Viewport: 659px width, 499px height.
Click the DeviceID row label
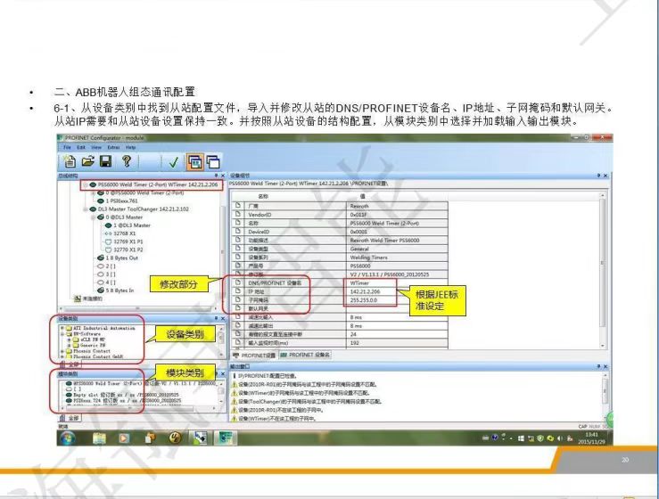click(x=259, y=232)
